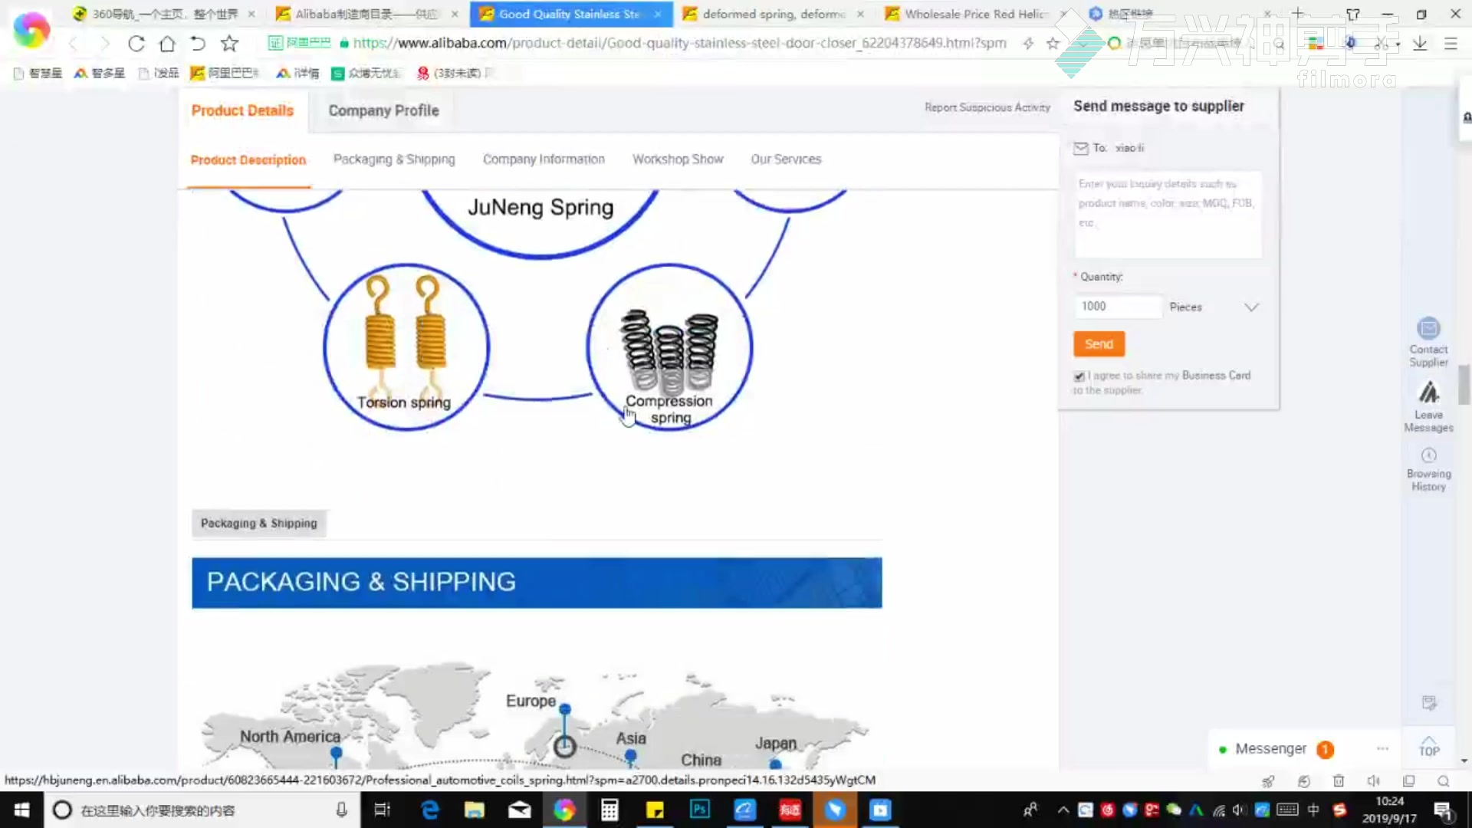
Task: Click the orange Send button
Action: [x=1099, y=344]
